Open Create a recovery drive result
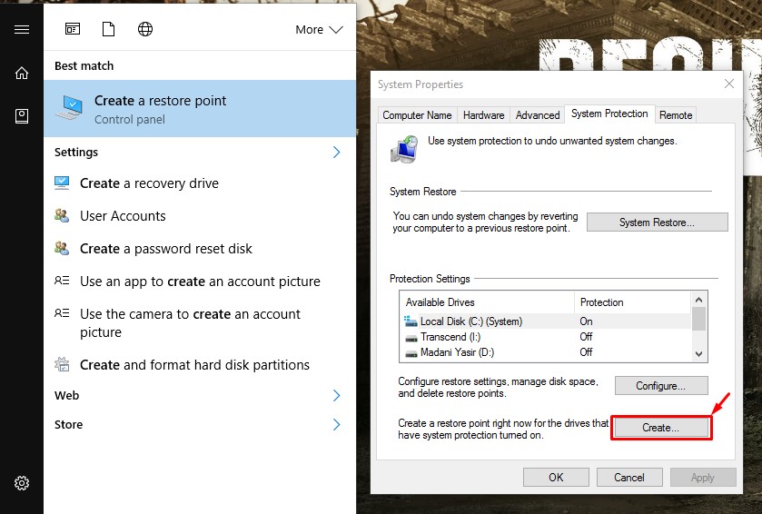This screenshot has height=514, width=762. [x=200, y=183]
